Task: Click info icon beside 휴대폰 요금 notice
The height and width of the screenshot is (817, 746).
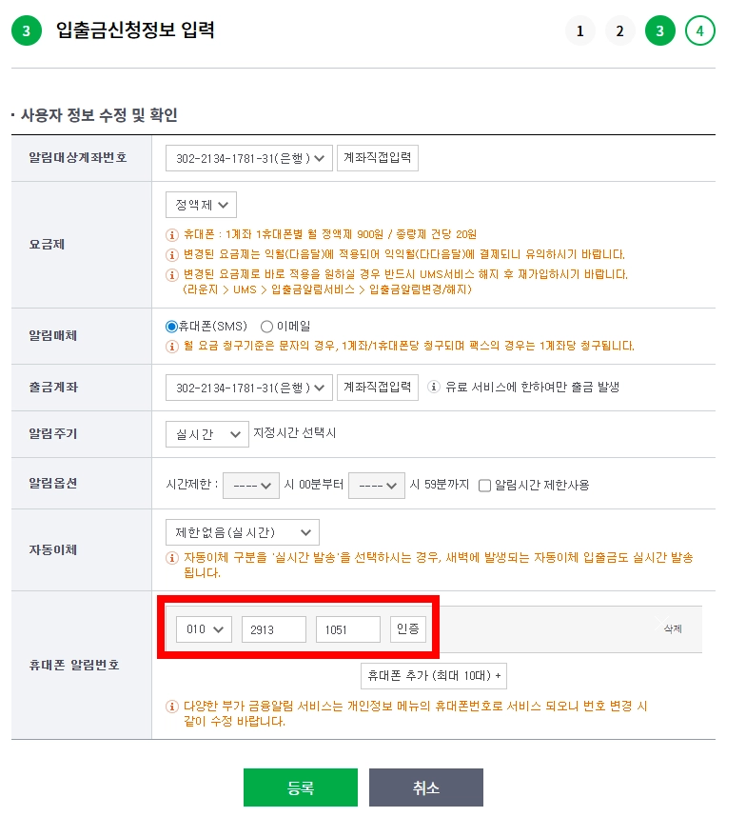Action: point(172,234)
